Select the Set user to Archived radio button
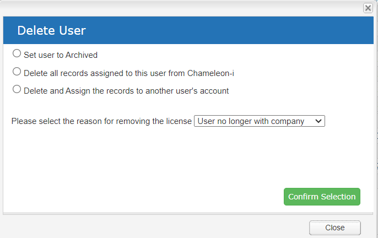The height and width of the screenshot is (238, 378). pos(17,53)
